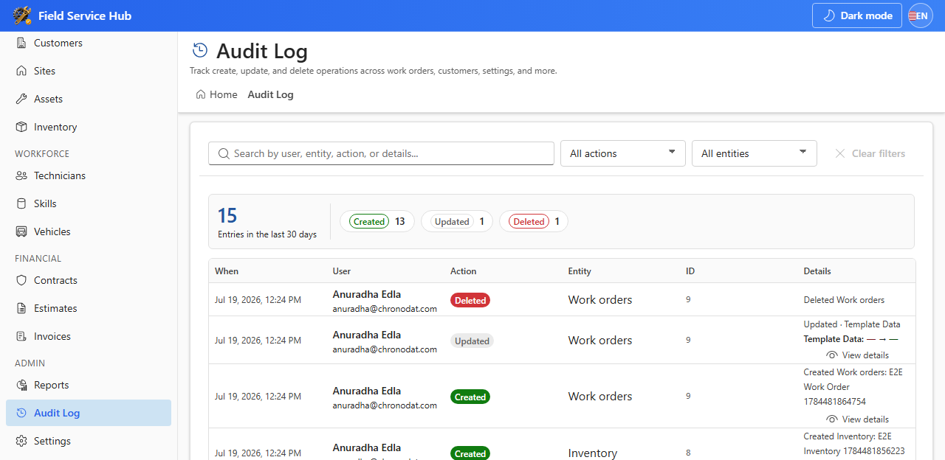Click the Invoices receipt icon in the sidebar
945x460 pixels.
21,336
